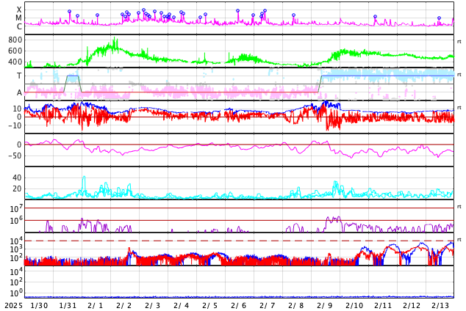Select the -10 tick label on red-blue plot
466x311 pixels.
point(15,125)
